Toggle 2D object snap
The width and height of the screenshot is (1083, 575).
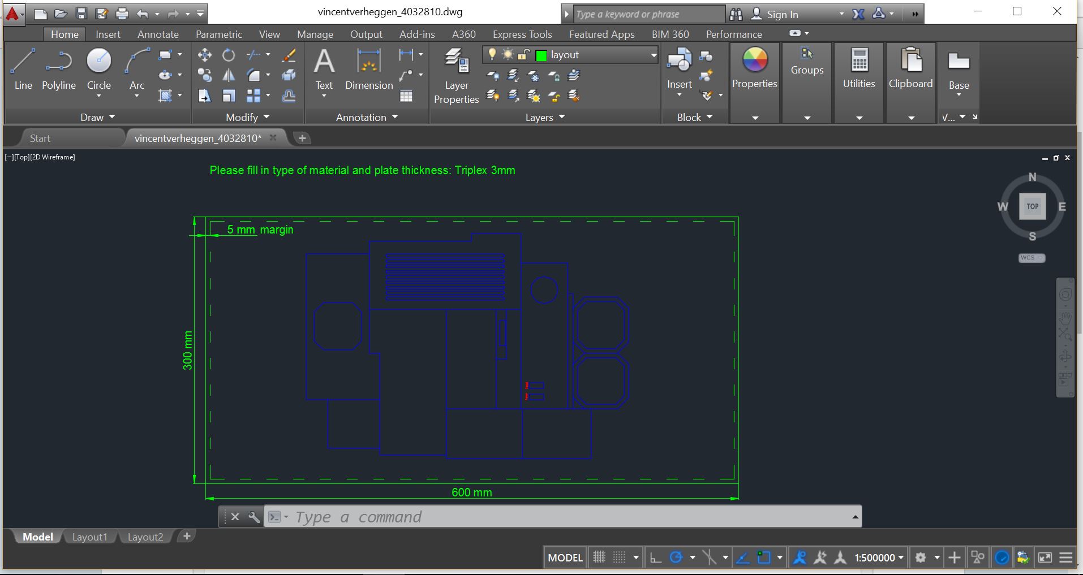(764, 557)
